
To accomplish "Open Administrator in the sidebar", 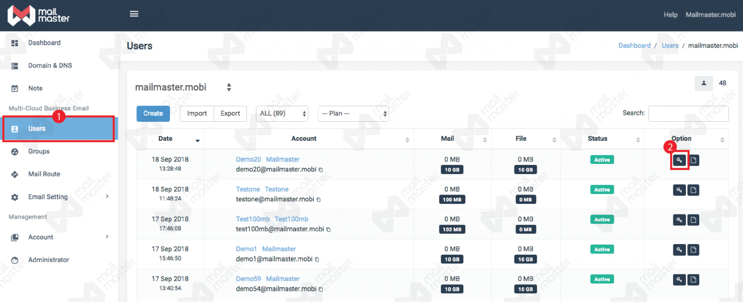I will pos(49,260).
